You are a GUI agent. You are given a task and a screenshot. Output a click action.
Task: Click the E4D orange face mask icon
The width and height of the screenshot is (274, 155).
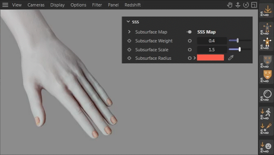(266, 76)
